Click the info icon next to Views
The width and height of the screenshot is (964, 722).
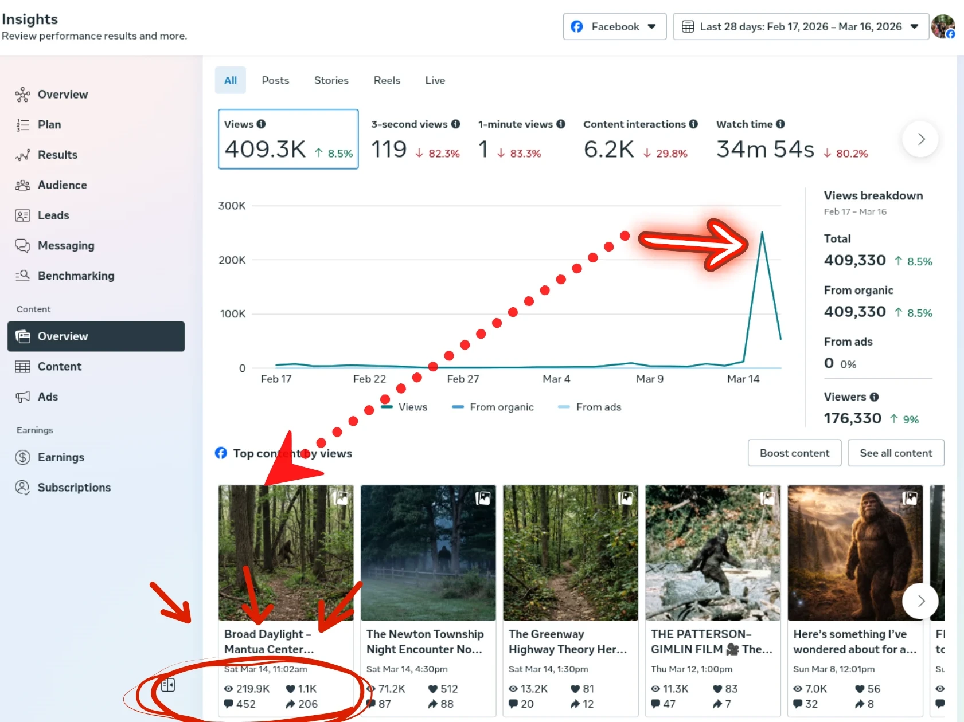[262, 124]
